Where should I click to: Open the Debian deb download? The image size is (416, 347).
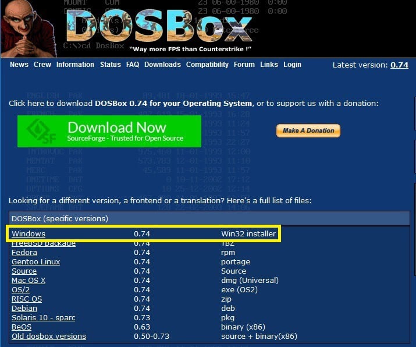pos(24,308)
